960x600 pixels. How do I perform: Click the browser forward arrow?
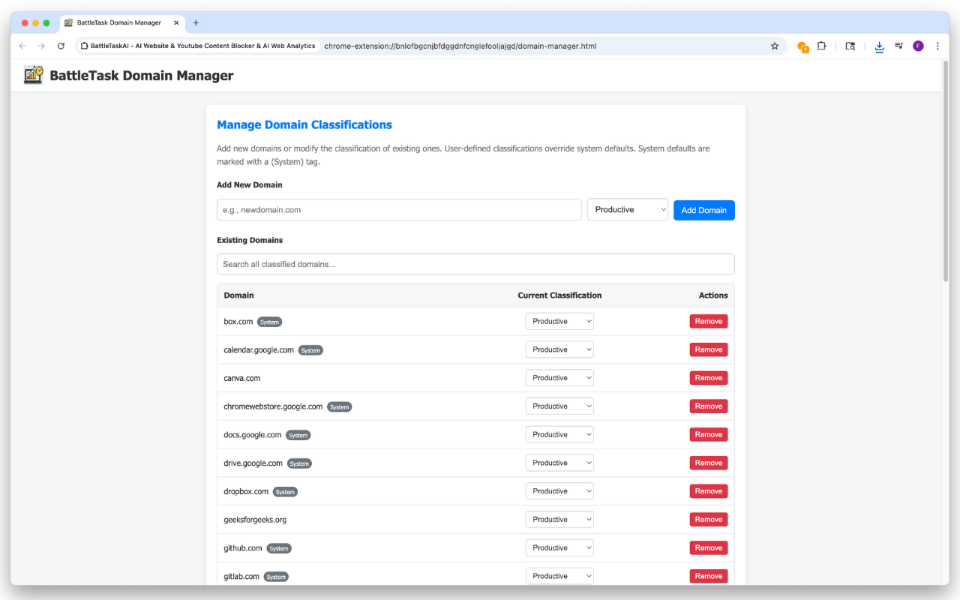point(41,46)
